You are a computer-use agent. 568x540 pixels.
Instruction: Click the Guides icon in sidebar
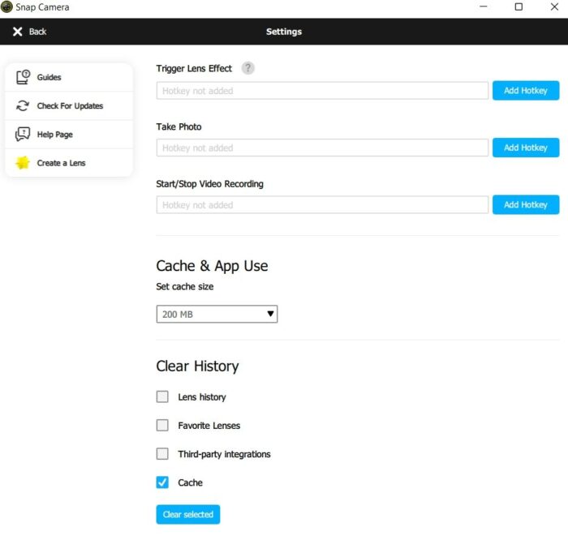pyautogui.click(x=23, y=77)
